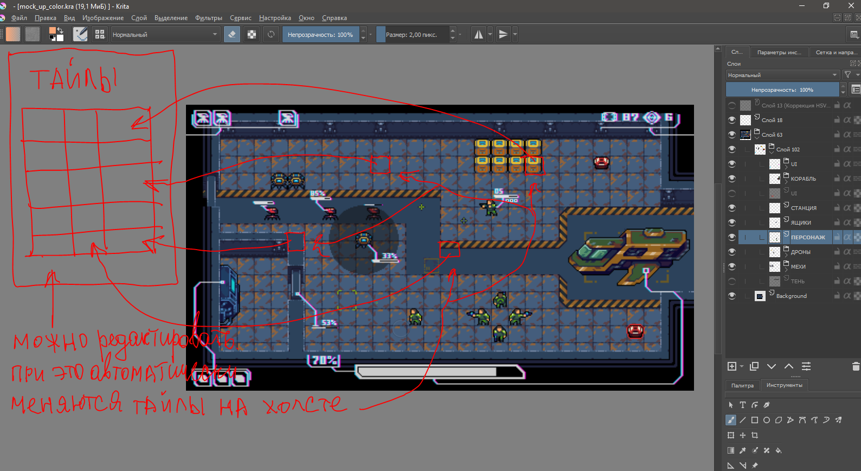
Task: Open brush editor settings icon
Action: 80,34
